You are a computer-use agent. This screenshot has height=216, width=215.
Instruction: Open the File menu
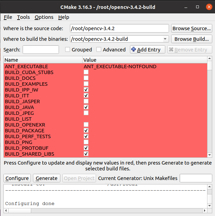click(x=8, y=17)
